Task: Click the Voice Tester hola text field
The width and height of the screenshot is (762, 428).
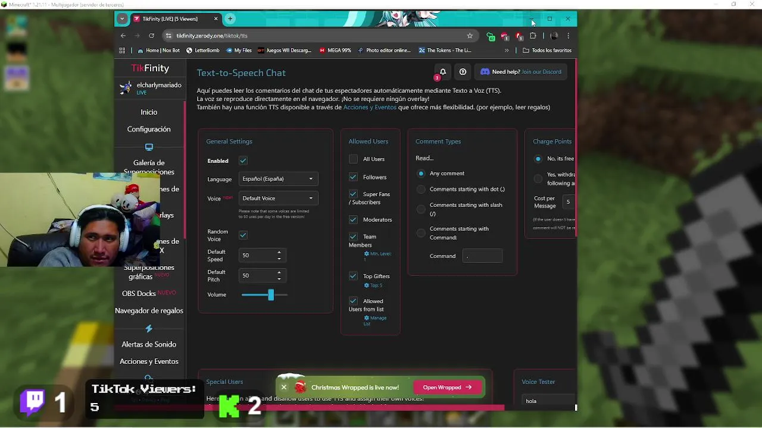Action: [549, 401]
